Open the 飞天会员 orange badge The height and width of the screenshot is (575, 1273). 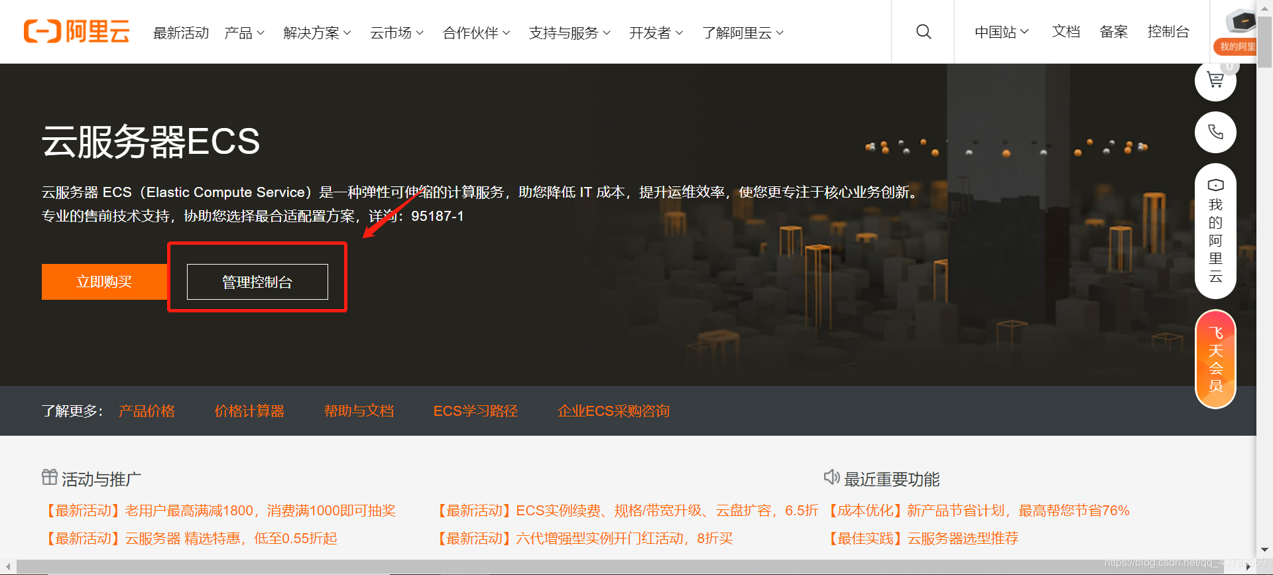1215,359
